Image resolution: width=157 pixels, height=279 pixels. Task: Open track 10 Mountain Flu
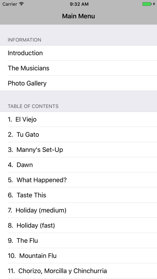[x=78, y=255]
